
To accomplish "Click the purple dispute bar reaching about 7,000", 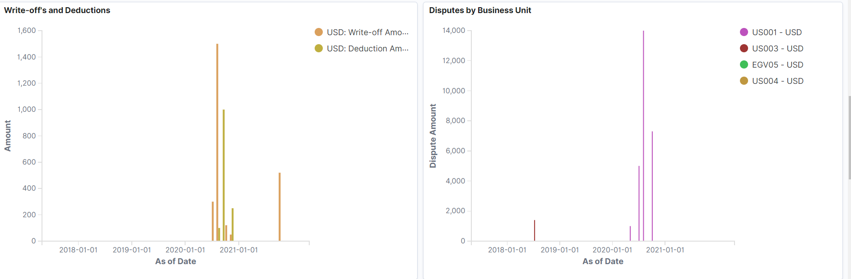I will pyautogui.click(x=652, y=186).
